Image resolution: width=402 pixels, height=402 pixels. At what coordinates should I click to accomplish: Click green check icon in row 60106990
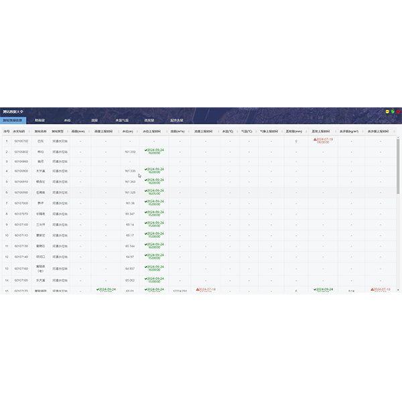146,191
